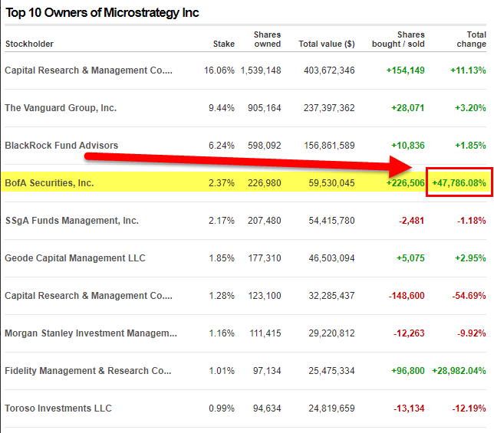This screenshot has width=494, height=433.
Task: Open Geode Capital Management LLC
Action: (74, 258)
